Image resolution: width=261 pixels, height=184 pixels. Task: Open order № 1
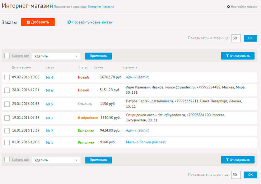click(49, 143)
